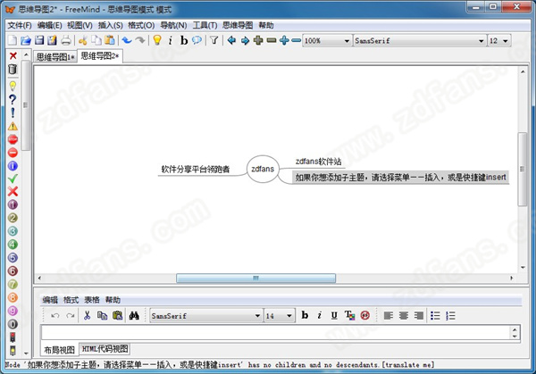Open the 格式(O) menu
The height and width of the screenshot is (374, 536).
(x=141, y=25)
